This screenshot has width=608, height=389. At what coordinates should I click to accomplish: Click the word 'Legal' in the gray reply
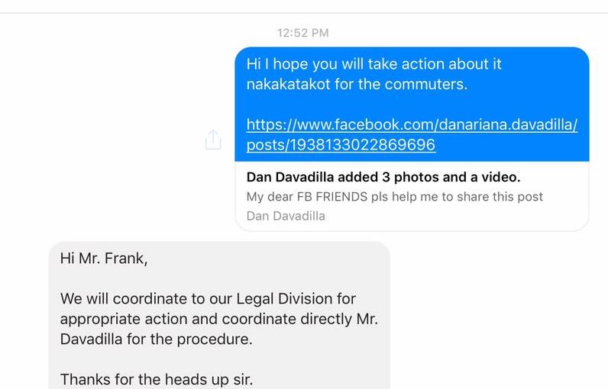click(255, 299)
